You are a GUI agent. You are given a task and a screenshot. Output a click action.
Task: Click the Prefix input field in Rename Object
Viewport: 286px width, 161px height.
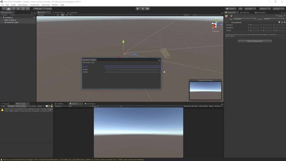click(133, 67)
